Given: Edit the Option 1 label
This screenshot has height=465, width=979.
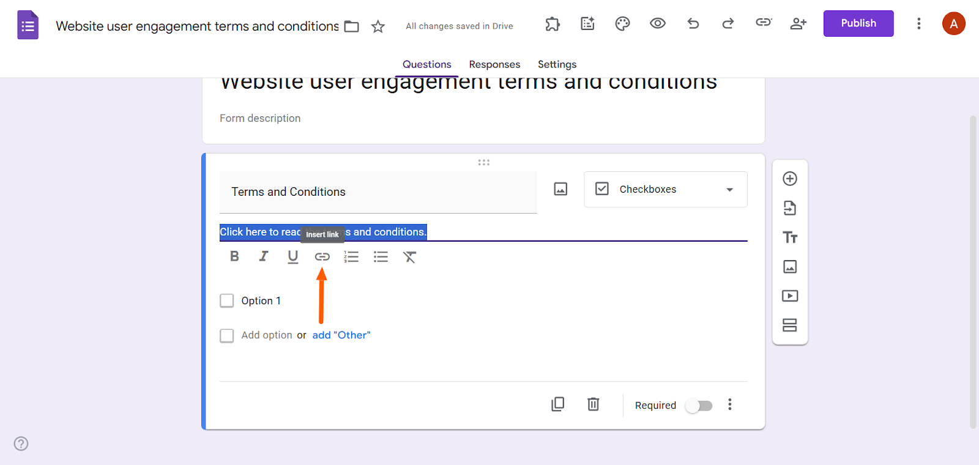Looking at the screenshot, I should (x=261, y=300).
